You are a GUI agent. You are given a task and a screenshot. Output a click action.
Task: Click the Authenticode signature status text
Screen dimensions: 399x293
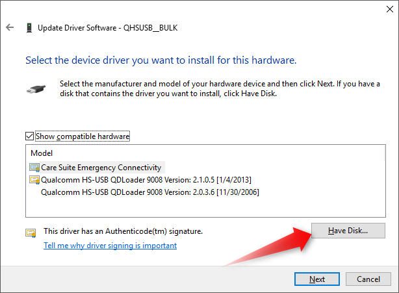click(123, 231)
